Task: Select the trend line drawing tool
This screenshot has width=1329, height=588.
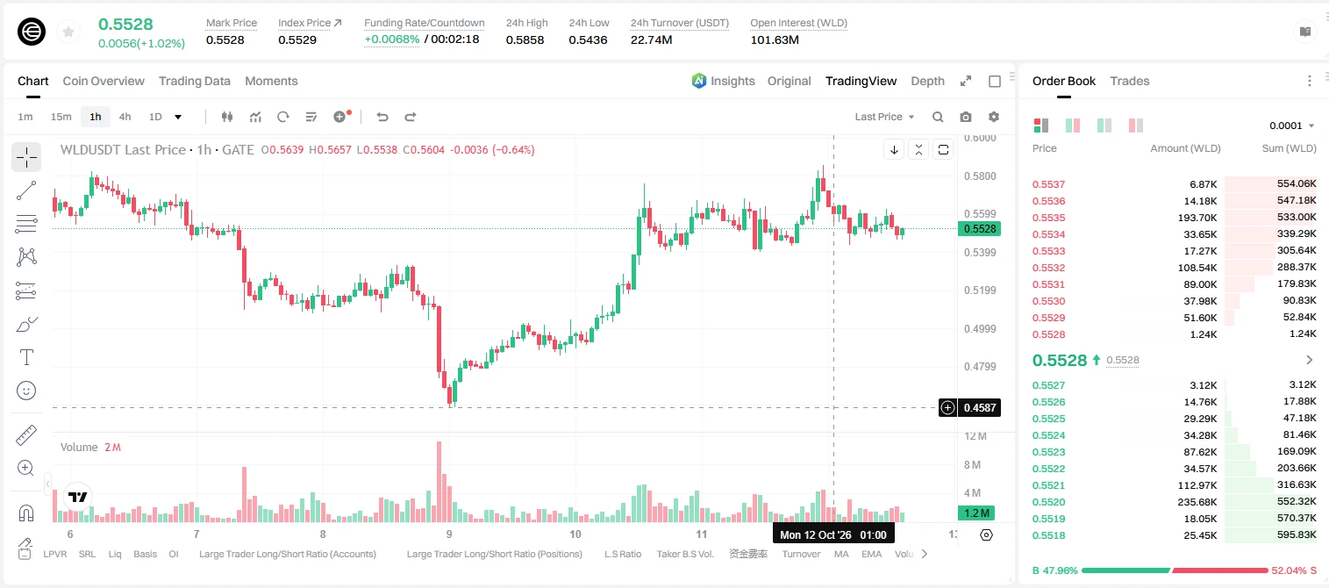Action: (26, 190)
